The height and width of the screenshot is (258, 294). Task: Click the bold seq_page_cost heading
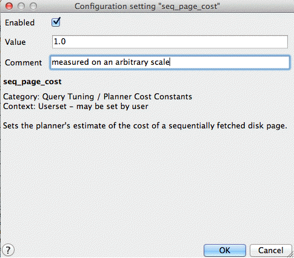tap(32, 82)
